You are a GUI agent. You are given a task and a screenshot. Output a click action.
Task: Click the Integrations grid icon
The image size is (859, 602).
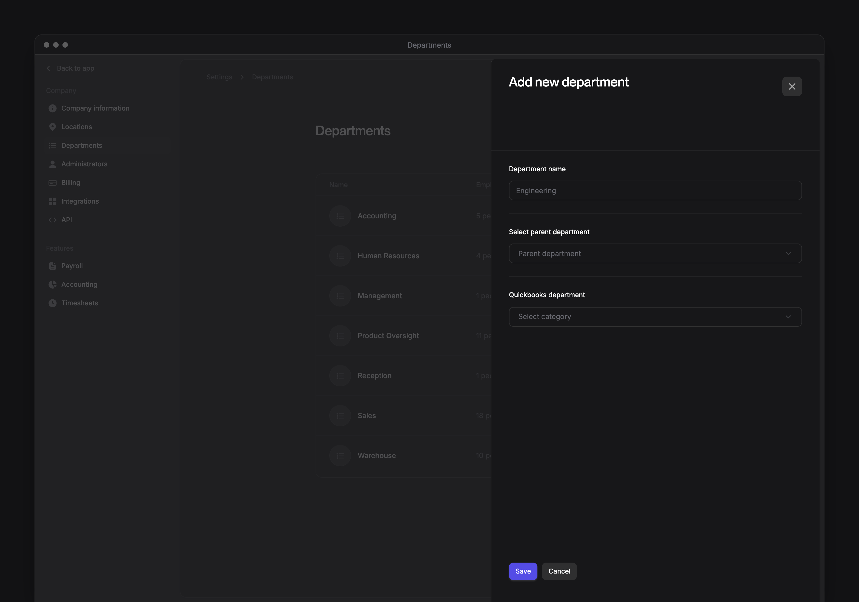point(52,201)
